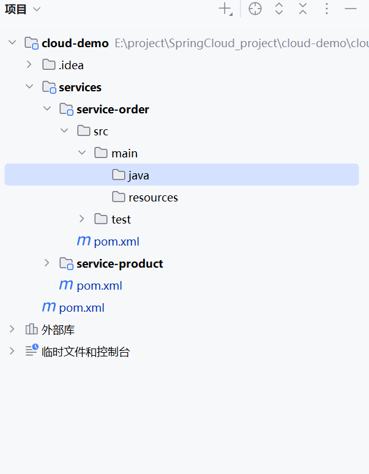Click the collapse all icon in header
The width and height of the screenshot is (369, 474).
pos(303,9)
